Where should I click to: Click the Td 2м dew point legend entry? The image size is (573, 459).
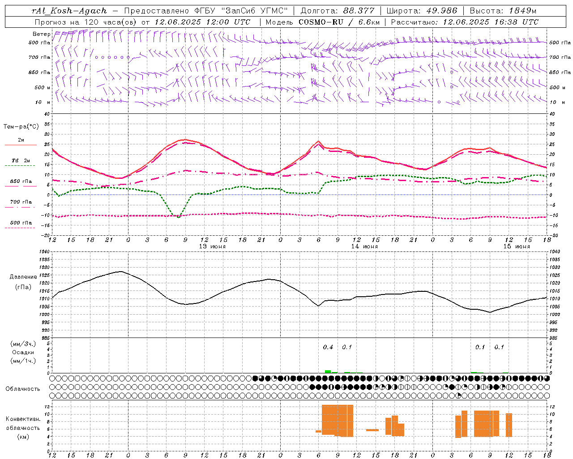(21, 160)
